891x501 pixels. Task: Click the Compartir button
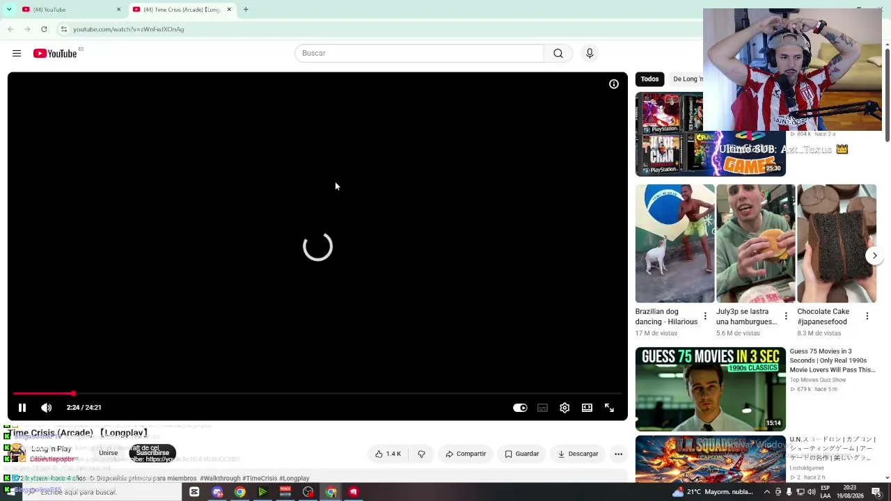click(466, 454)
